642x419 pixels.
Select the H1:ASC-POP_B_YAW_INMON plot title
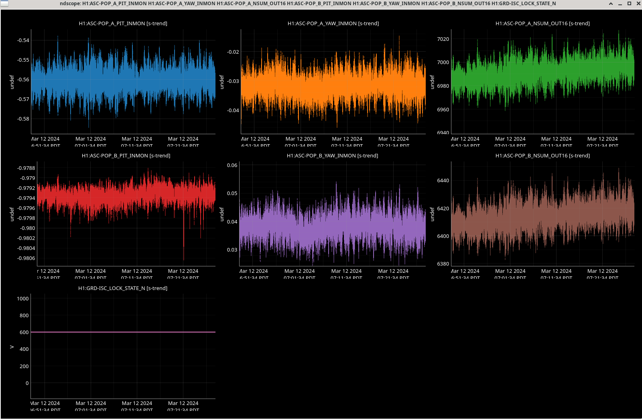[x=332, y=156]
